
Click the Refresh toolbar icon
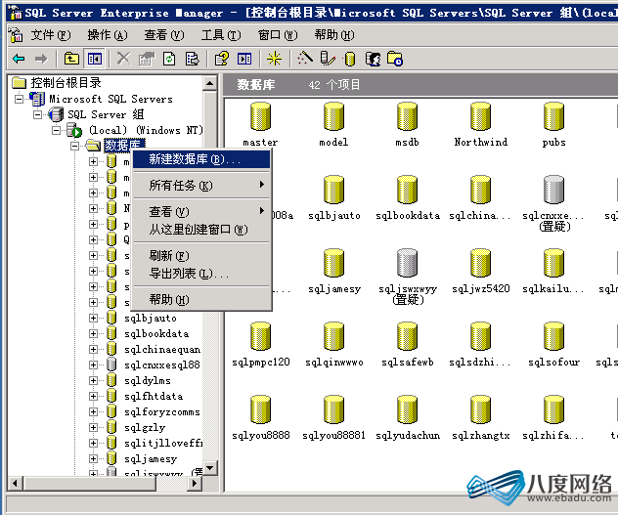coord(169,59)
